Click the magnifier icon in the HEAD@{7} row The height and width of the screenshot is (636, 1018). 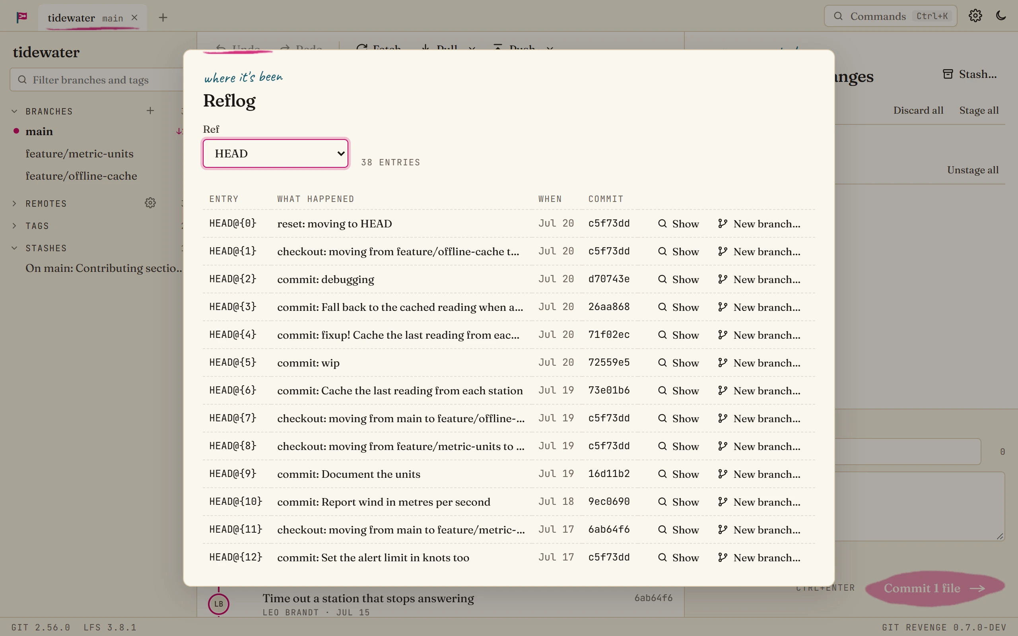[662, 418]
